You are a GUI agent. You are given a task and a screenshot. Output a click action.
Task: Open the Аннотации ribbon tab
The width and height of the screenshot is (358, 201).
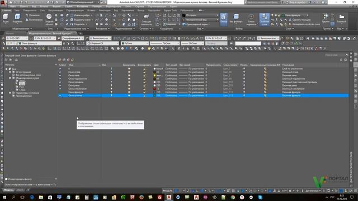pos(105,10)
